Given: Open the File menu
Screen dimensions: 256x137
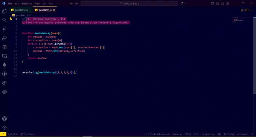Looking at the screenshot, I should 10,3.
